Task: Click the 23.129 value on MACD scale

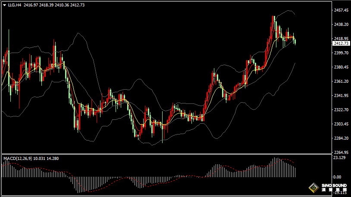Action: coord(340,158)
